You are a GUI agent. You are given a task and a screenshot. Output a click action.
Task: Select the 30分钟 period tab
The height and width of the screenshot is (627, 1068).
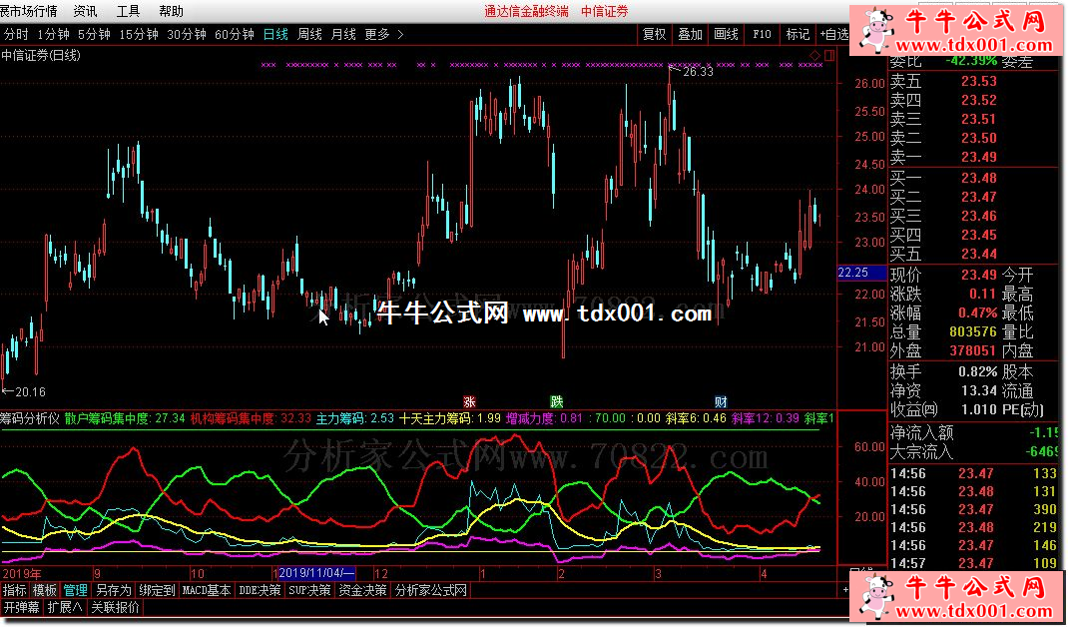click(x=186, y=34)
